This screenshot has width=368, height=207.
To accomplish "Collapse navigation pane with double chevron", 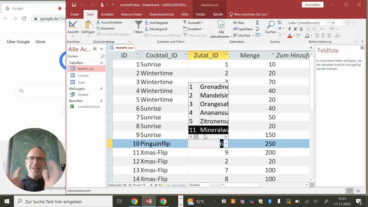I will tap(101, 49).
